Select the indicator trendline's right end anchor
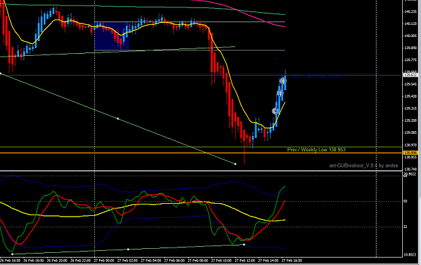 click(244, 245)
